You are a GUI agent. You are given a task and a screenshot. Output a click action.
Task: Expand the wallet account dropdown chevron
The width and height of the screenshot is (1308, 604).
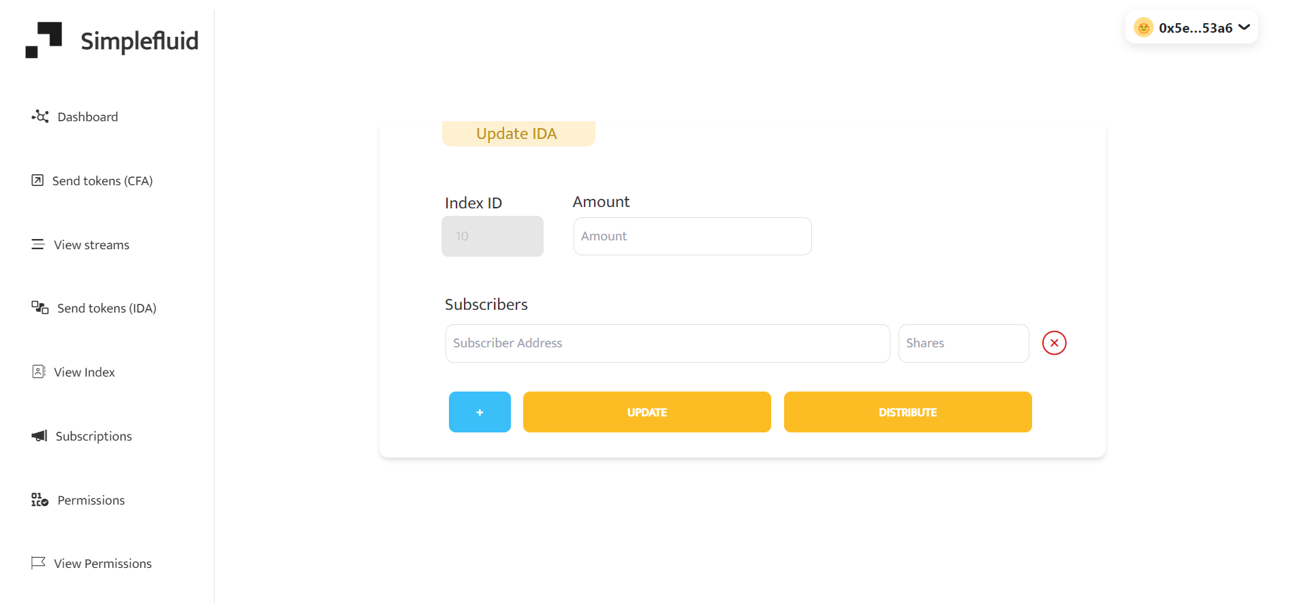pos(1245,27)
